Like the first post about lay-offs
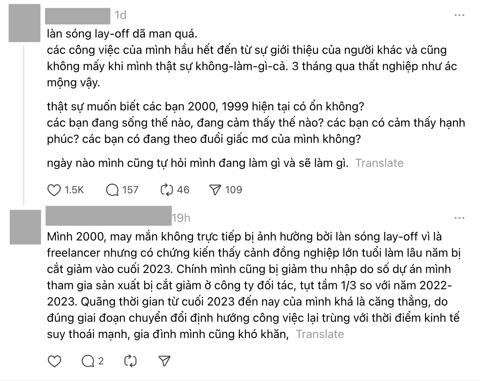The image size is (480, 381). [x=53, y=189]
